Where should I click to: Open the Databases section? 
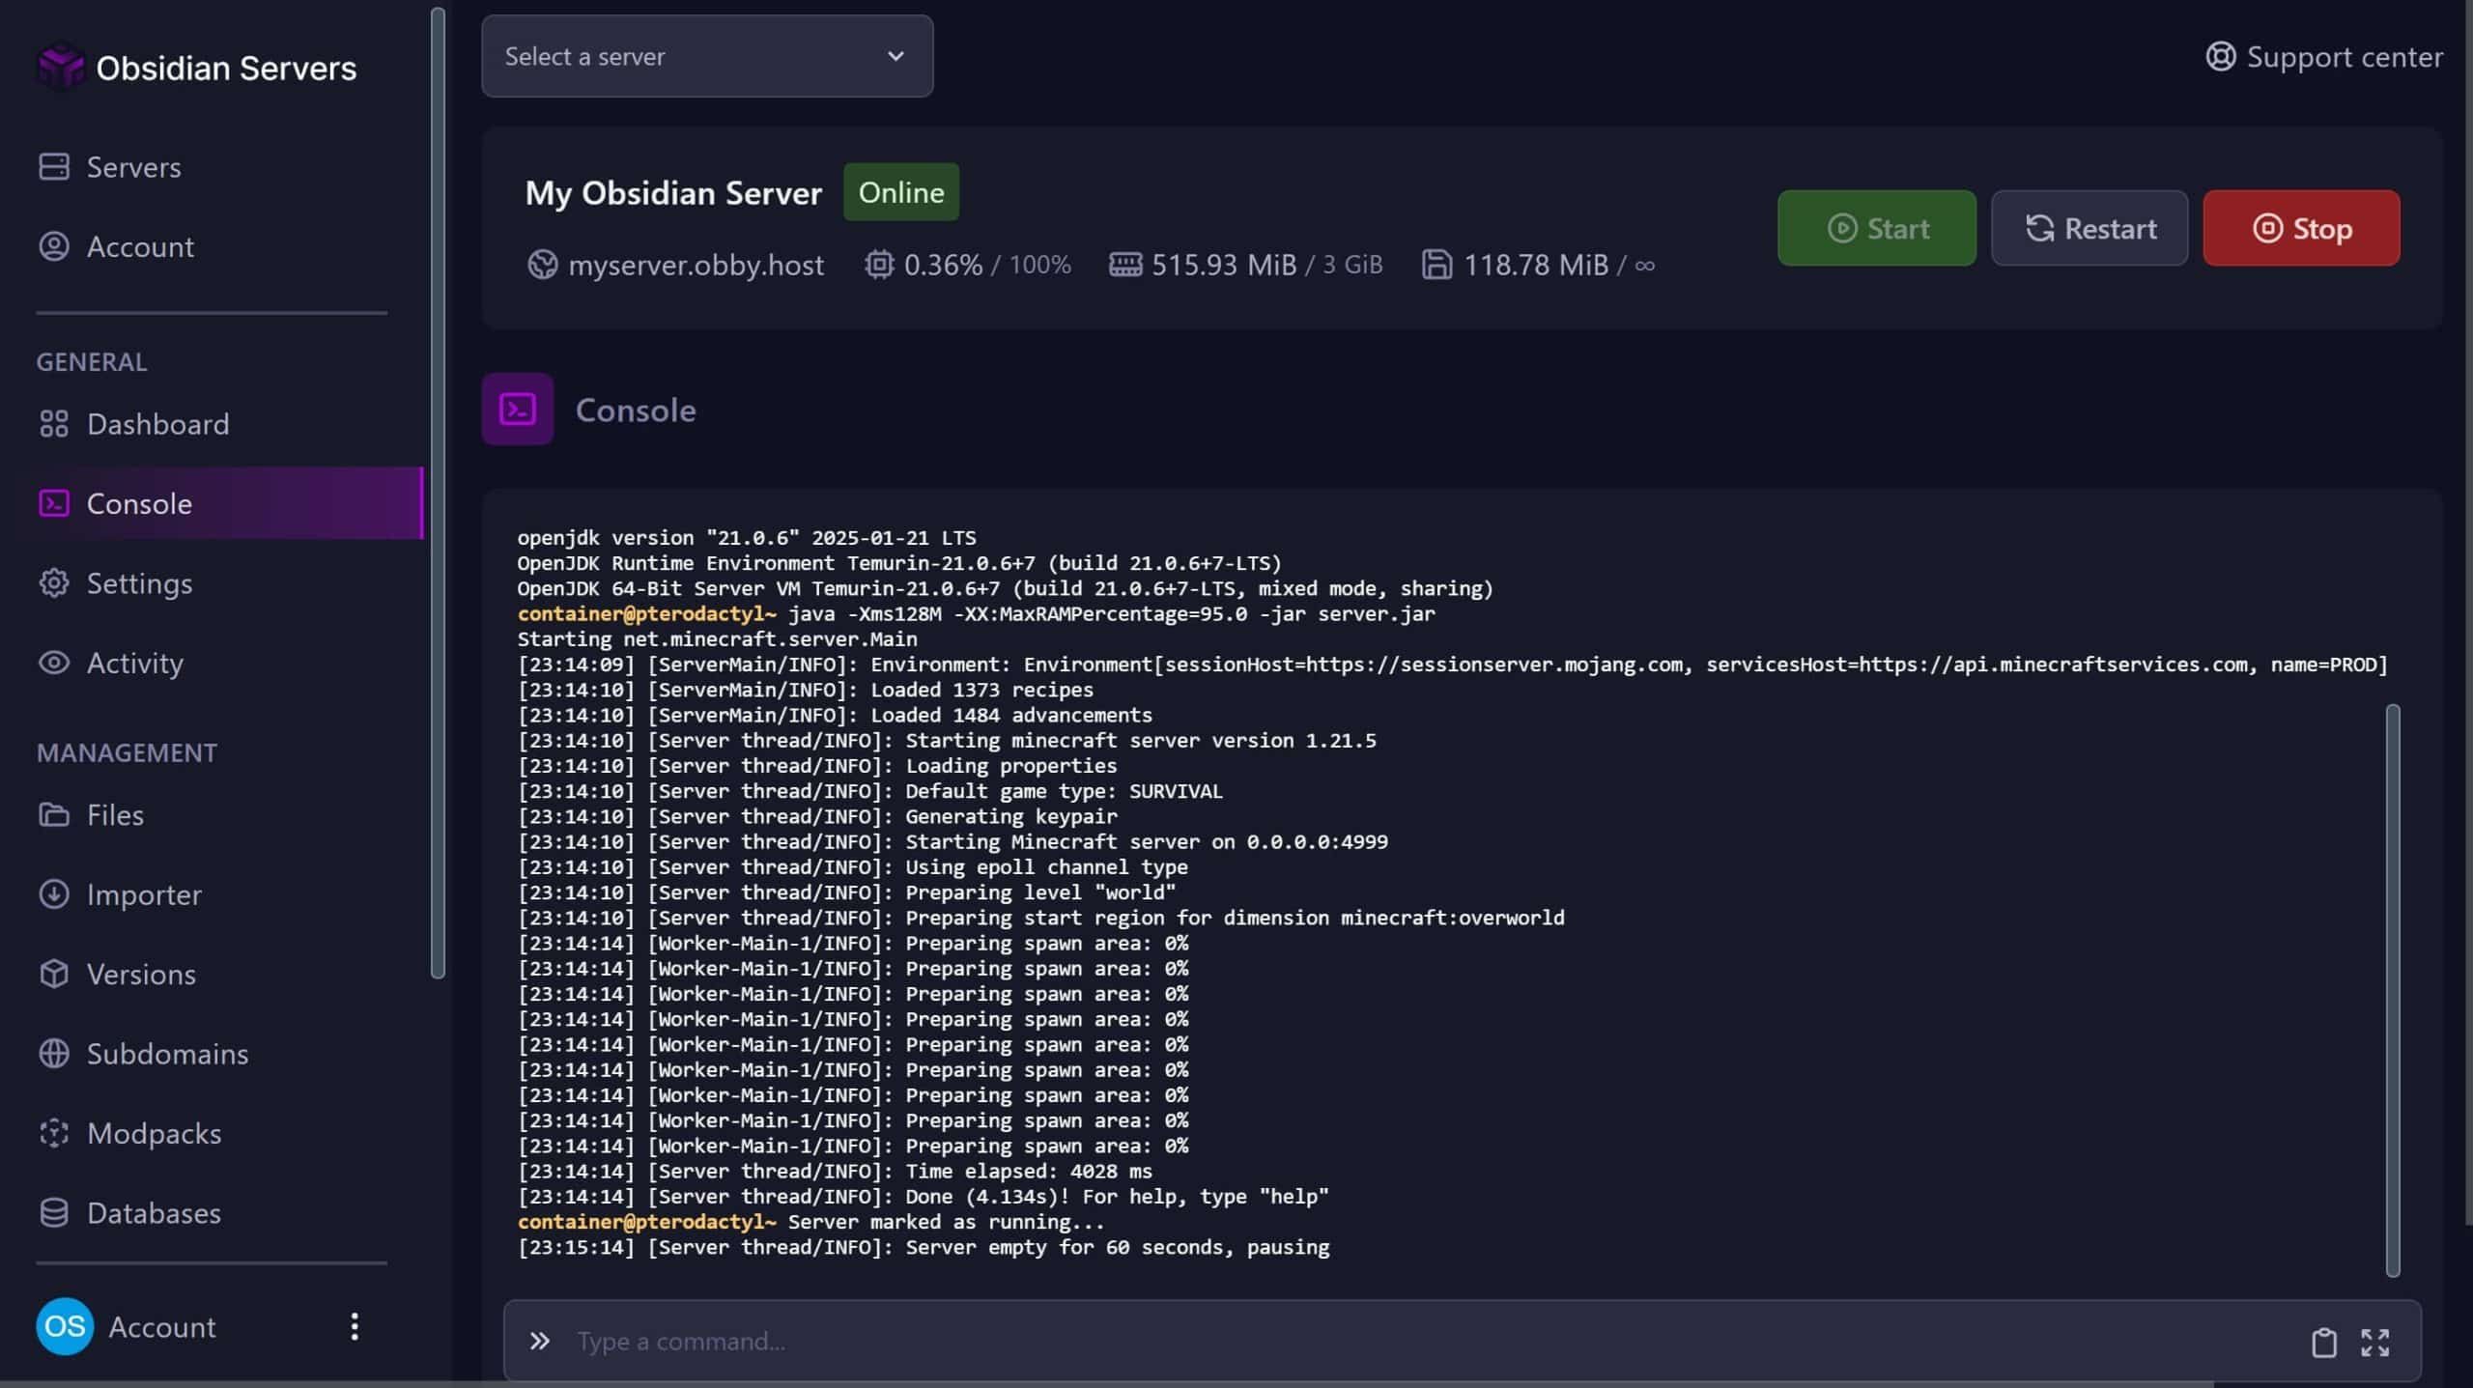[x=155, y=1212]
